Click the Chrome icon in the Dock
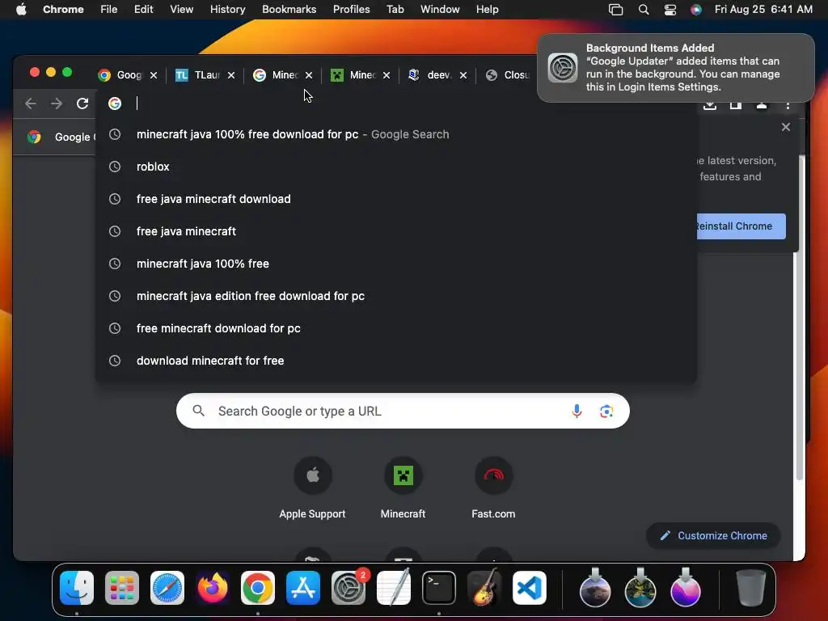This screenshot has width=828, height=621. tap(258, 588)
